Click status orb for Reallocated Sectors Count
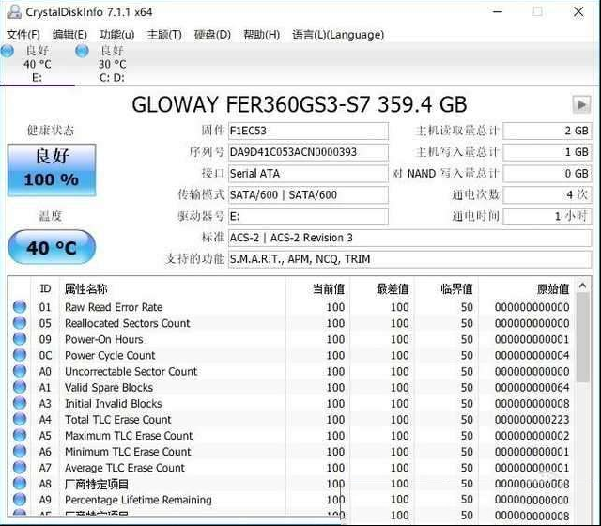 pos(20,323)
